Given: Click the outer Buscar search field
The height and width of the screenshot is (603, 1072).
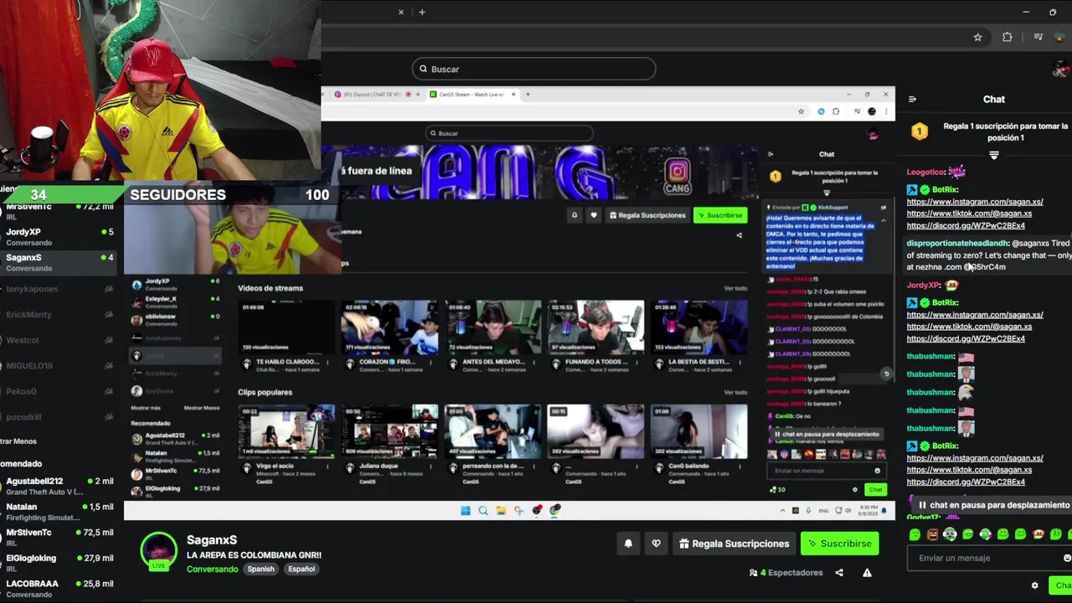Looking at the screenshot, I should point(533,69).
